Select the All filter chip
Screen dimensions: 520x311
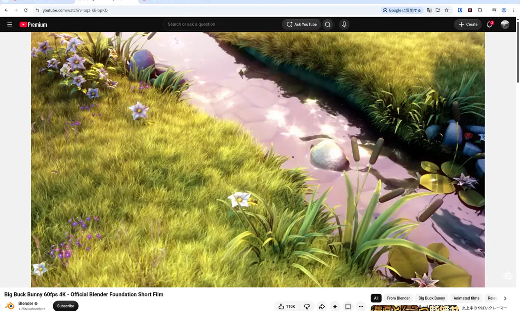tap(376, 298)
